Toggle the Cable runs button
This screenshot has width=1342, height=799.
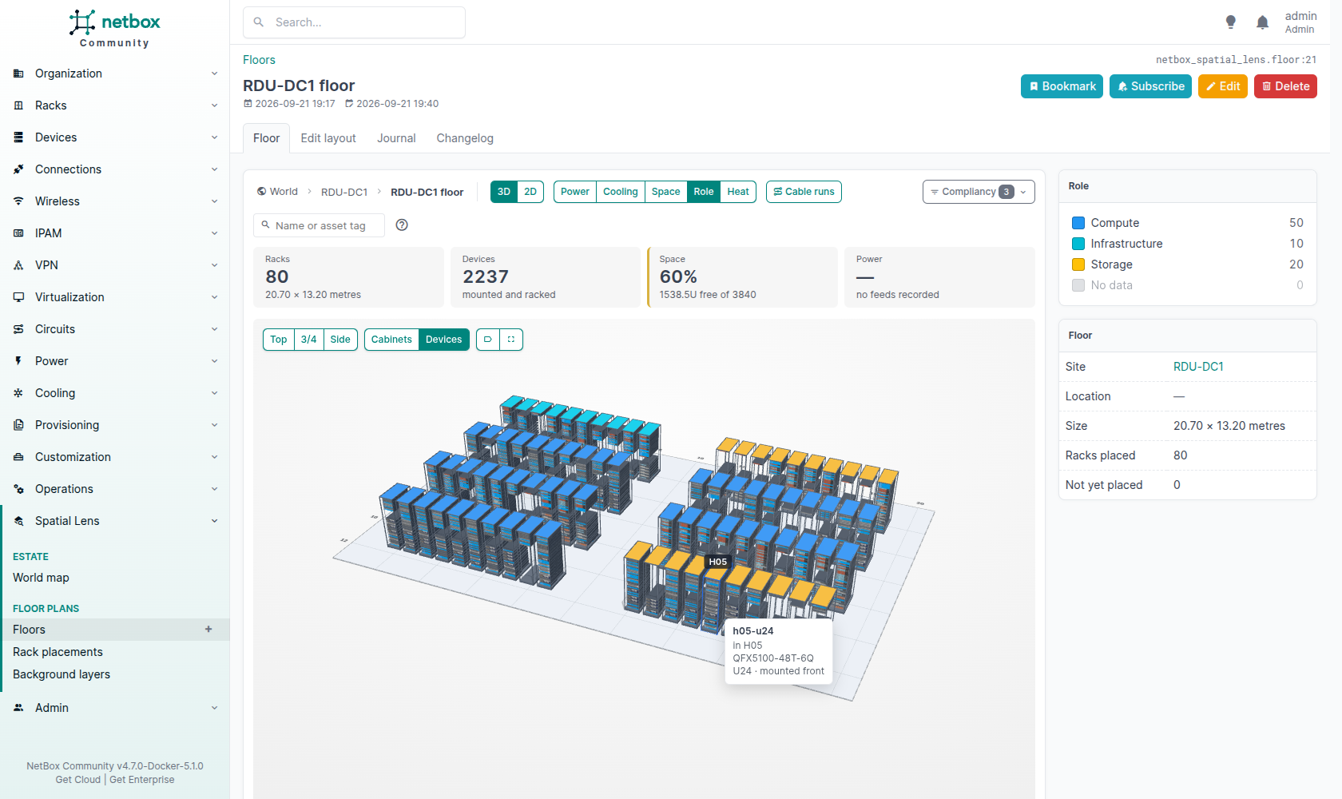point(804,192)
